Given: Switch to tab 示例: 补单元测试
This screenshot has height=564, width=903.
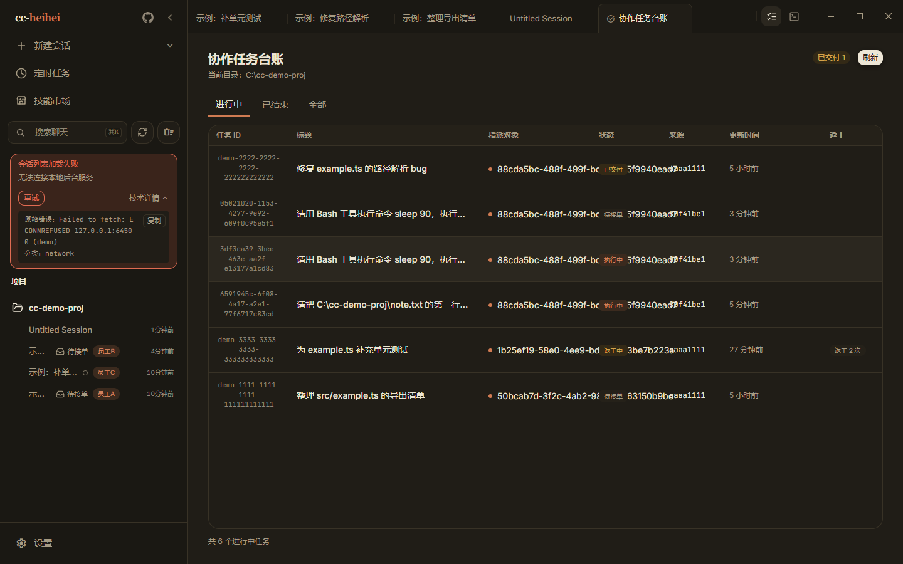Looking at the screenshot, I should [229, 19].
